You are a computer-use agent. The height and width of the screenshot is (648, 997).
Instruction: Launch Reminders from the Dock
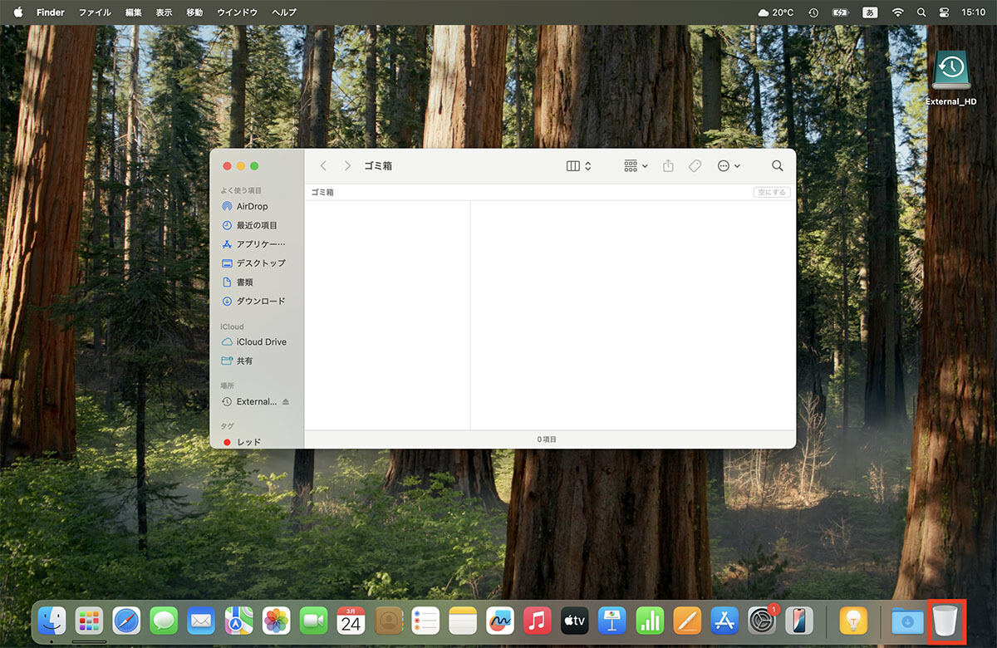pos(425,620)
